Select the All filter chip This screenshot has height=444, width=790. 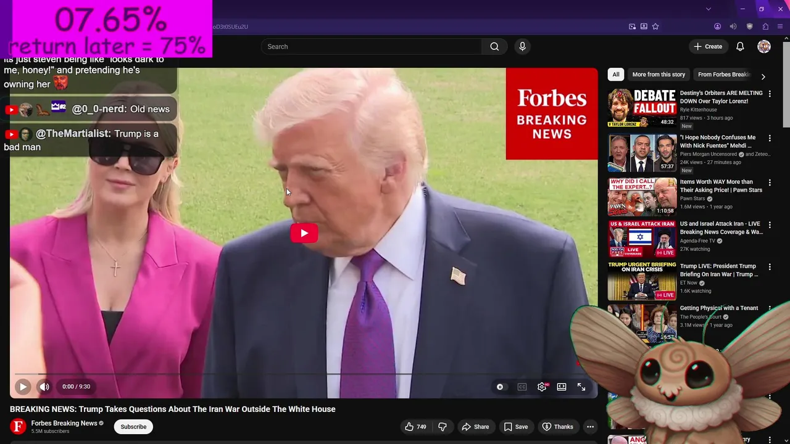(x=615, y=75)
